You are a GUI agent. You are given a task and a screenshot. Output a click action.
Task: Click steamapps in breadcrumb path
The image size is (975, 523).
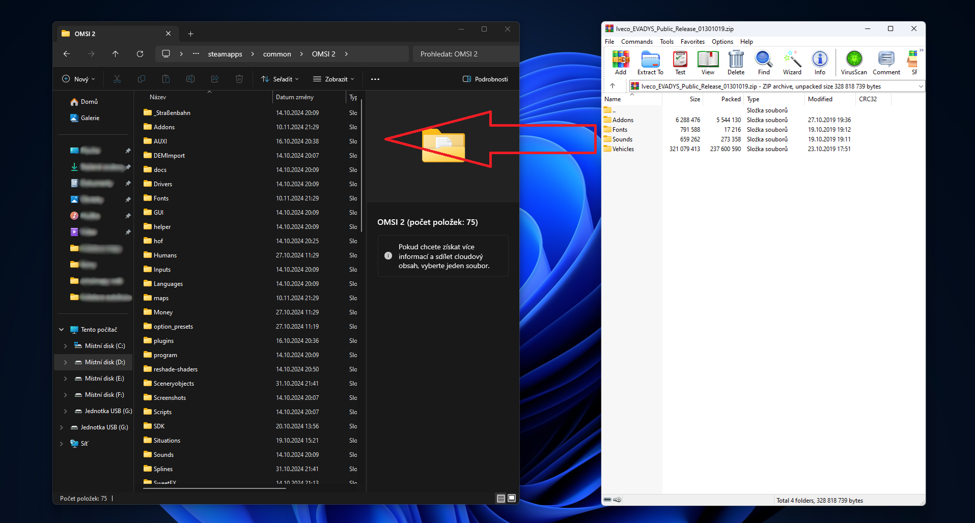(225, 54)
